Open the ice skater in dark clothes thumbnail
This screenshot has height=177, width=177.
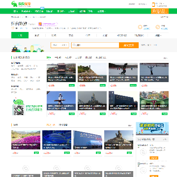click(x=123, y=73)
